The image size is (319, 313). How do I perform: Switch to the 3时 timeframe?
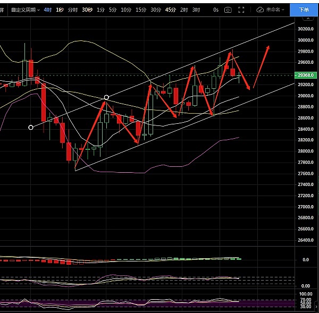[x=196, y=10]
